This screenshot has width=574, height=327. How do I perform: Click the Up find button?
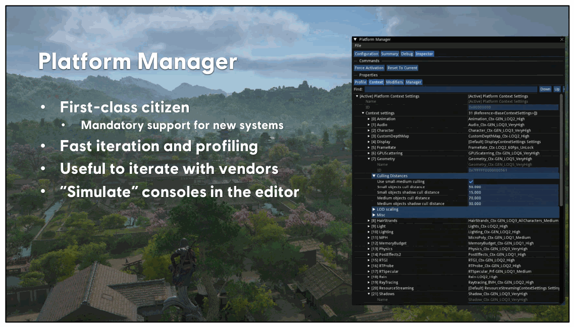coord(557,89)
